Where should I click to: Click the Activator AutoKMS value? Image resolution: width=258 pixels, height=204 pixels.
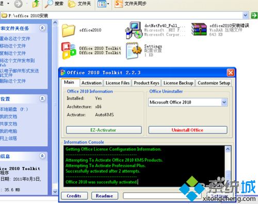click(104, 115)
